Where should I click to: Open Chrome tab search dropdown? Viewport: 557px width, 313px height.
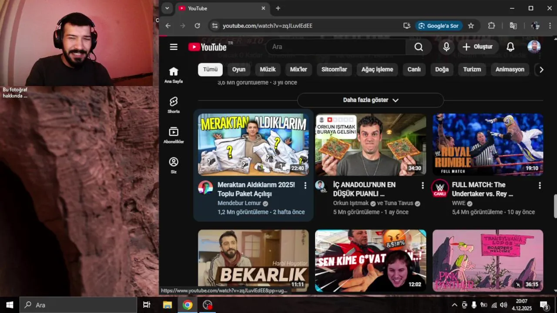coord(167,8)
